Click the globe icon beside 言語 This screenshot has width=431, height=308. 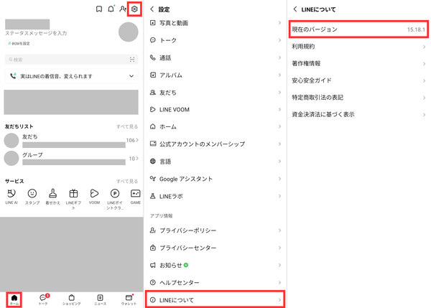pyautogui.click(x=153, y=162)
